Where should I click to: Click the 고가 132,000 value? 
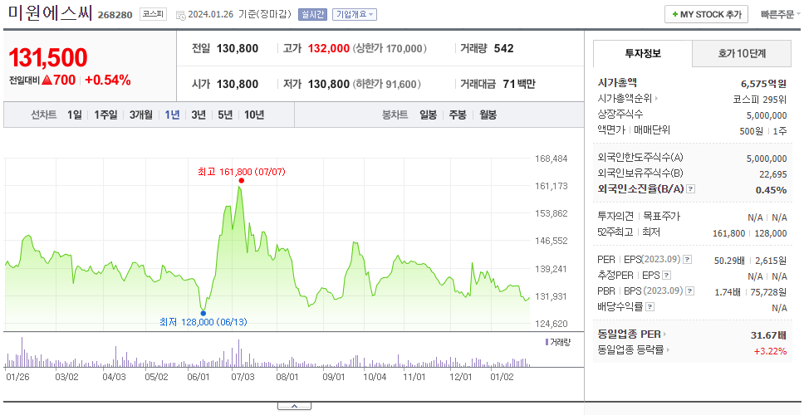click(x=329, y=49)
